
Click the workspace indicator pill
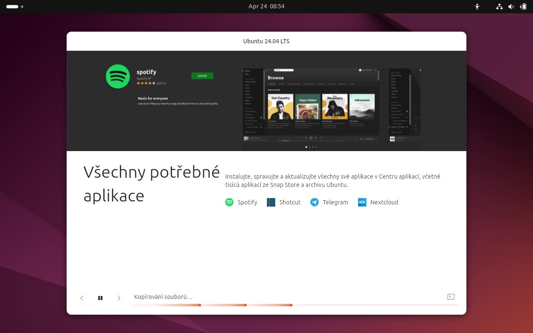click(x=12, y=7)
